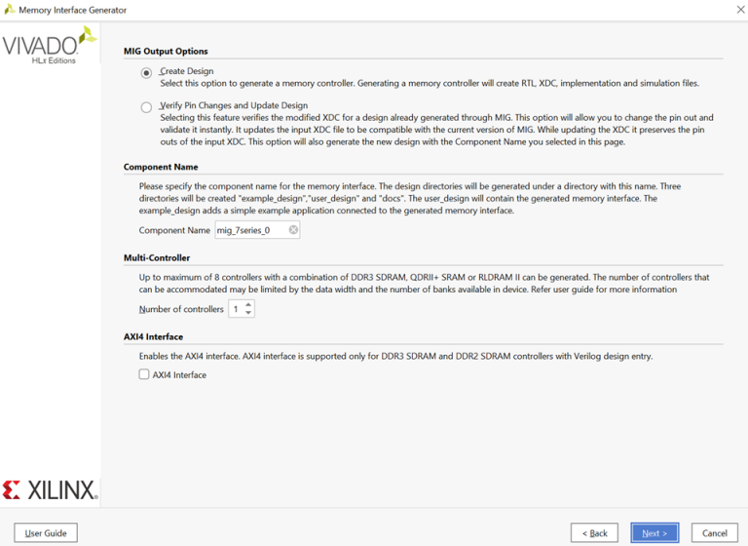Decrease the number of controllers with the down arrow

249,313
